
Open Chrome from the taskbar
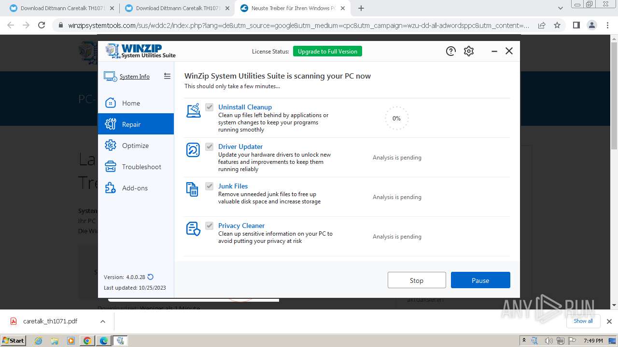point(87,341)
